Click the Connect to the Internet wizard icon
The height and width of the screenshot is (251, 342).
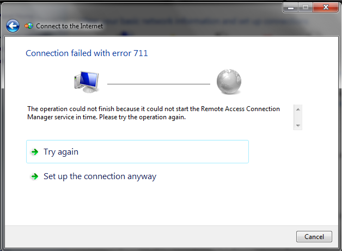coord(29,26)
